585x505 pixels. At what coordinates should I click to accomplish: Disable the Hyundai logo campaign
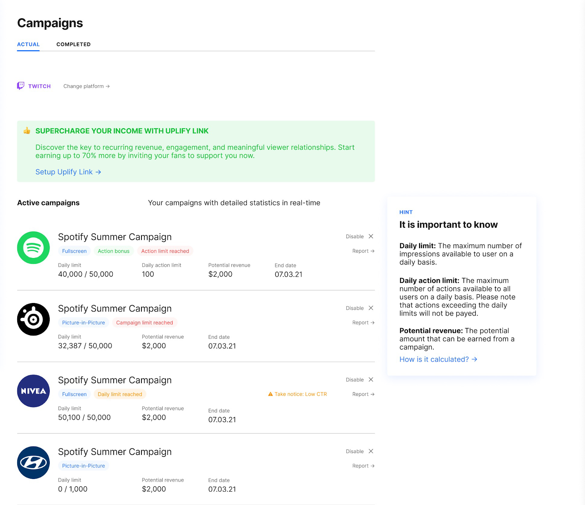(x=359, y=451)
